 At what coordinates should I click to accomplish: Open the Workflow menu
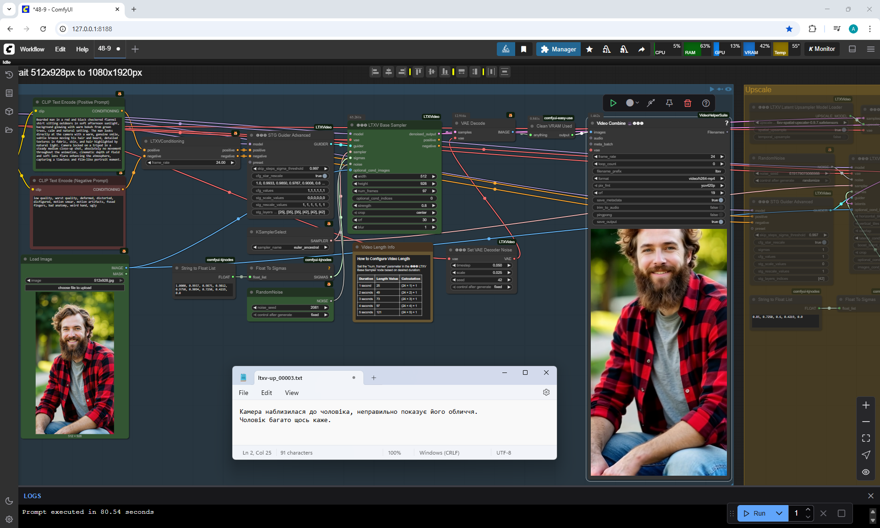click(x=32, y=49)
